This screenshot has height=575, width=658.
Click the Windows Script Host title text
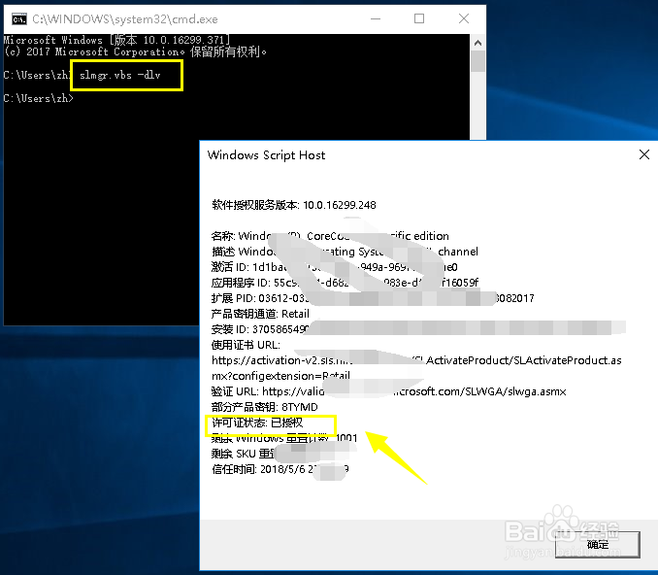[x=266, y=155]
